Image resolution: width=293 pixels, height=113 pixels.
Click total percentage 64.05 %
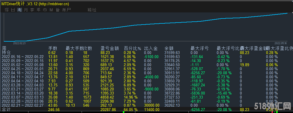coord(131,110)
